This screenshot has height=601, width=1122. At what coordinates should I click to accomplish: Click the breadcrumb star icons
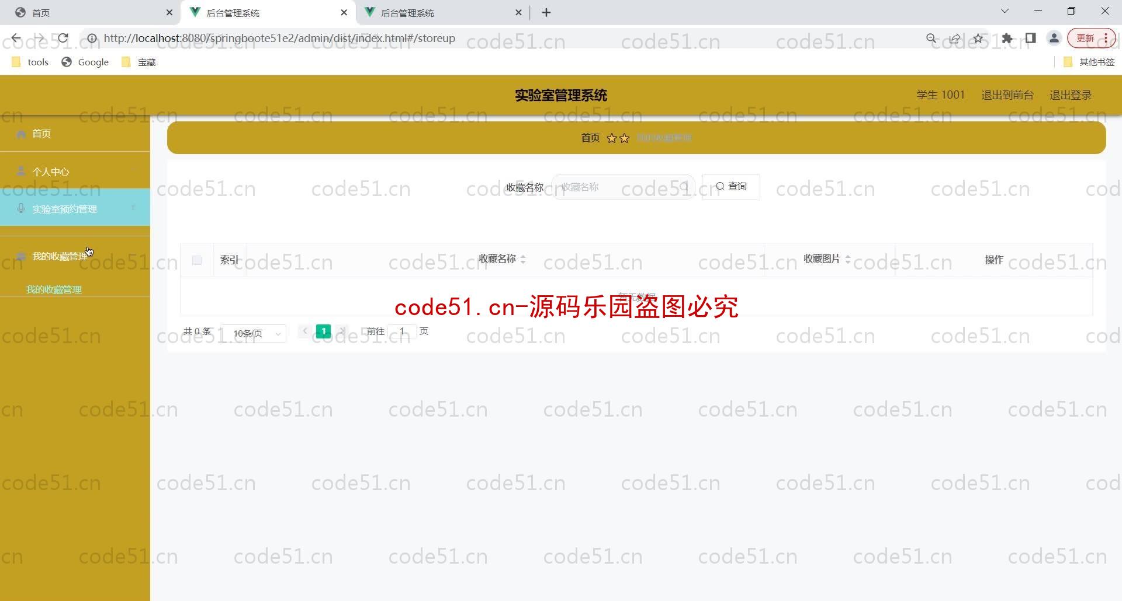tap(618, 138)
